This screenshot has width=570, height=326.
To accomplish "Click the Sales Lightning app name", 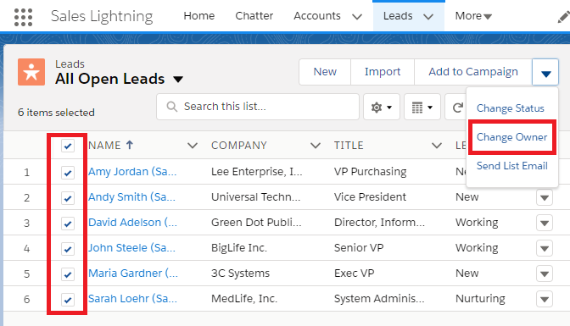I will (x=102, y=16).
